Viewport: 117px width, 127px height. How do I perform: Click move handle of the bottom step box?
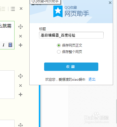point(20,125)
